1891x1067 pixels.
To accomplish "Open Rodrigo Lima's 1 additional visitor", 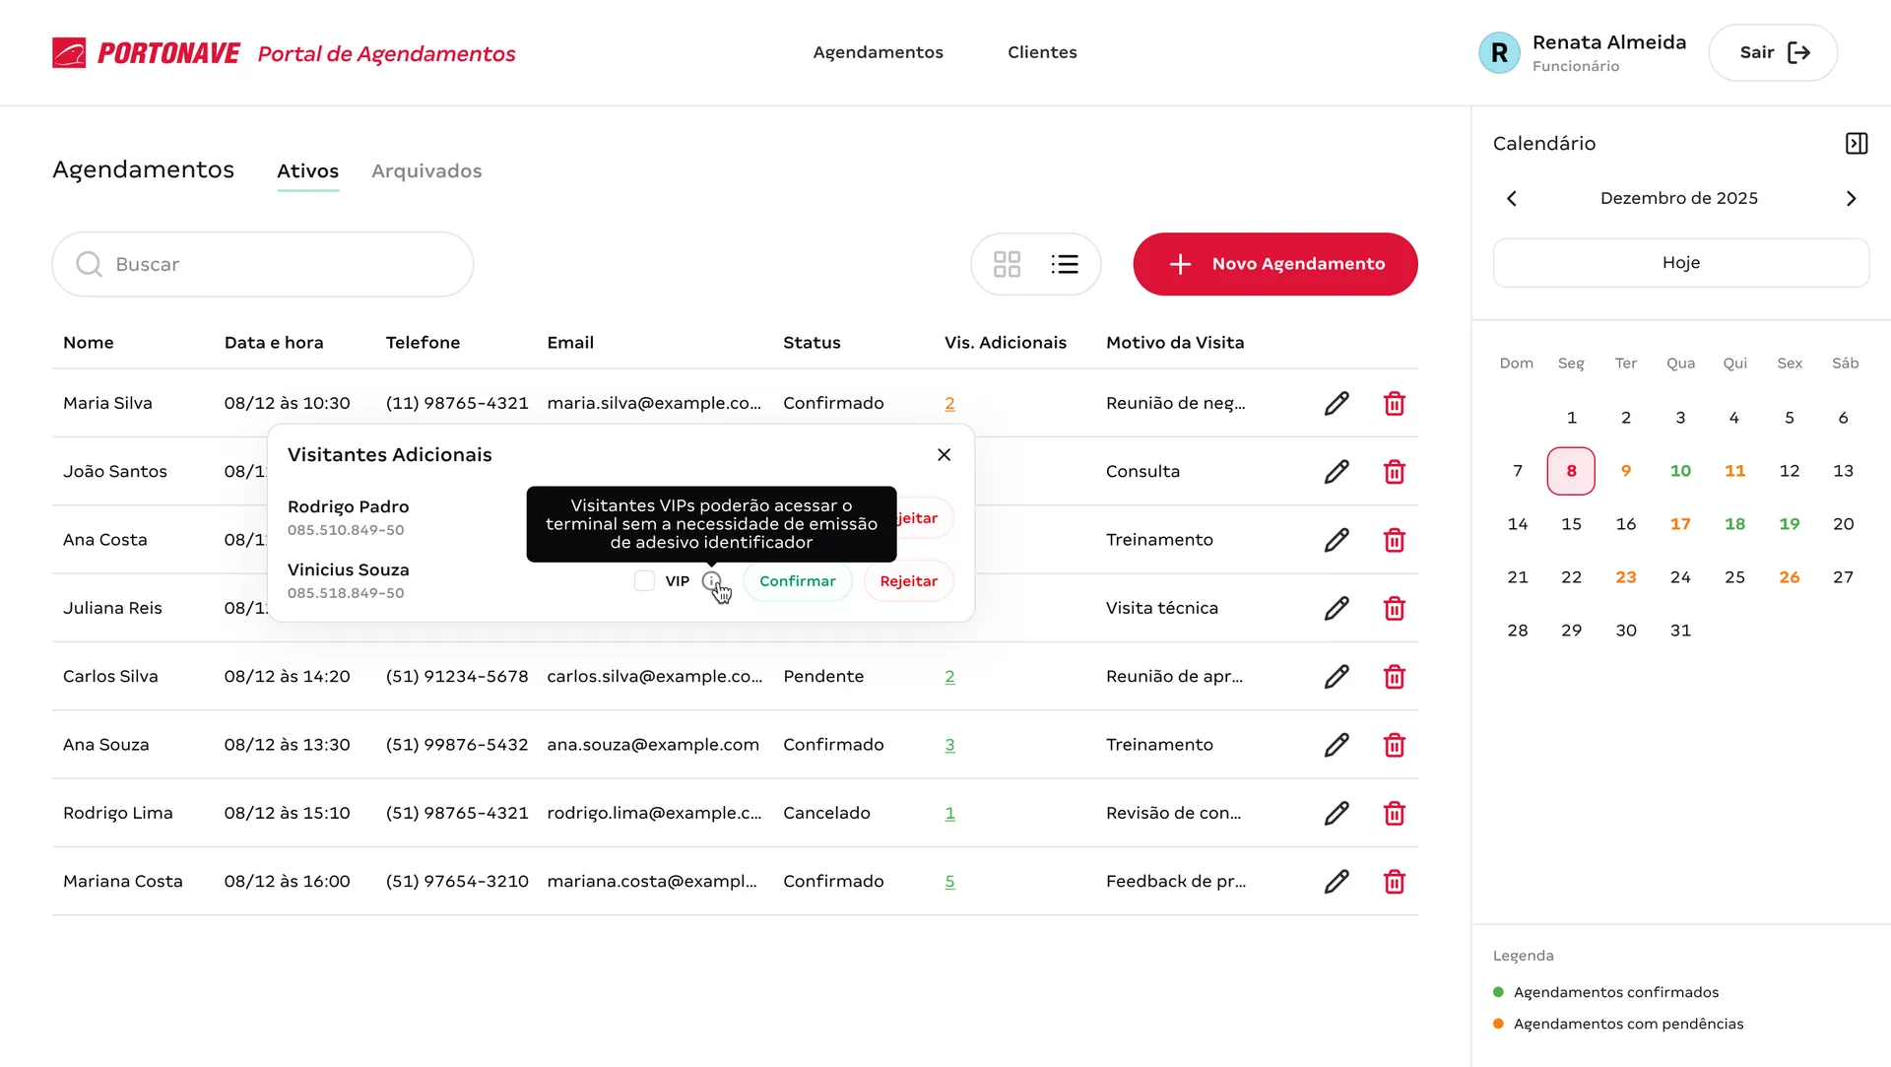I will pyautogui.click(x=949, y=813).
